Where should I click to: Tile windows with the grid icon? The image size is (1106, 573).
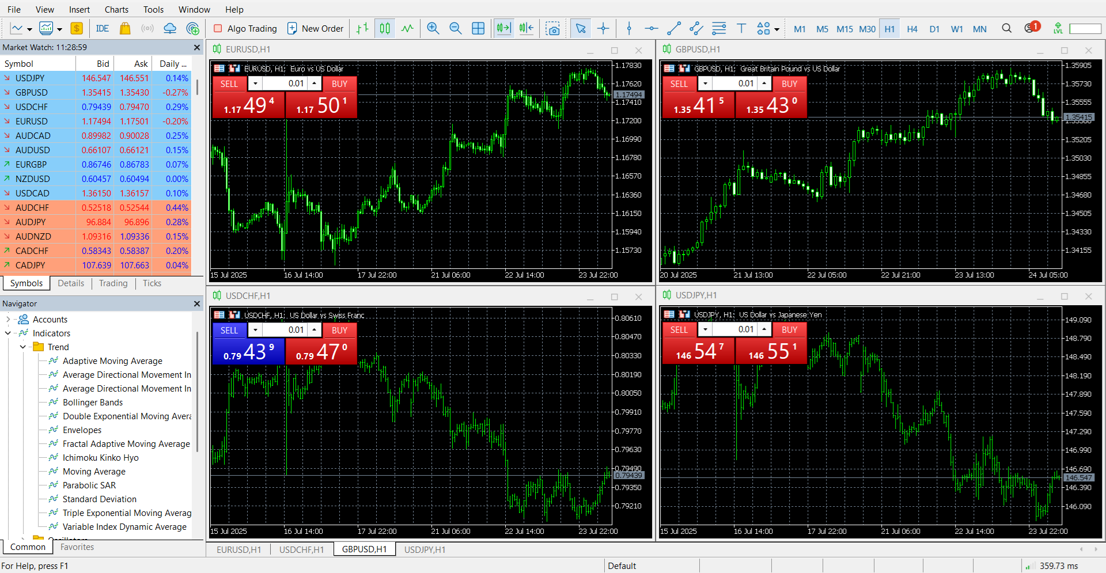pos(478,28)
